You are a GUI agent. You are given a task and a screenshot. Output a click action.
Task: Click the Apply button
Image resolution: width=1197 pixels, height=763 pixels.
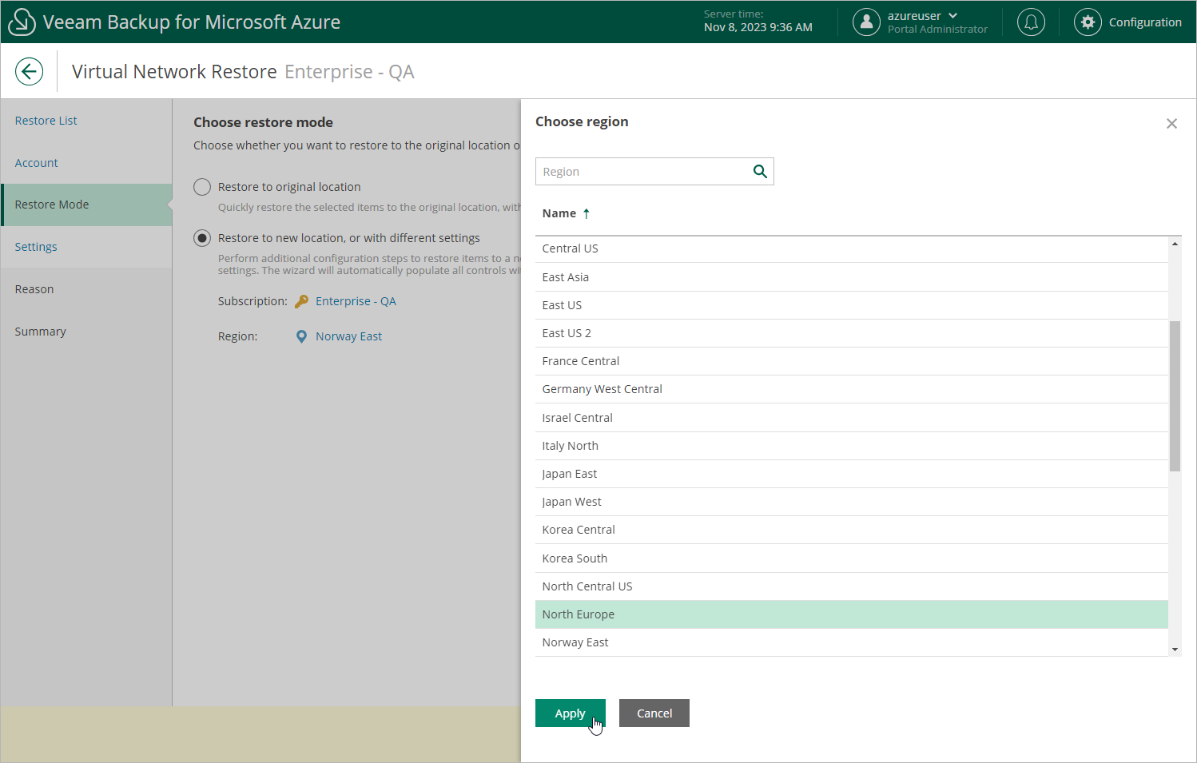point(571,713)
